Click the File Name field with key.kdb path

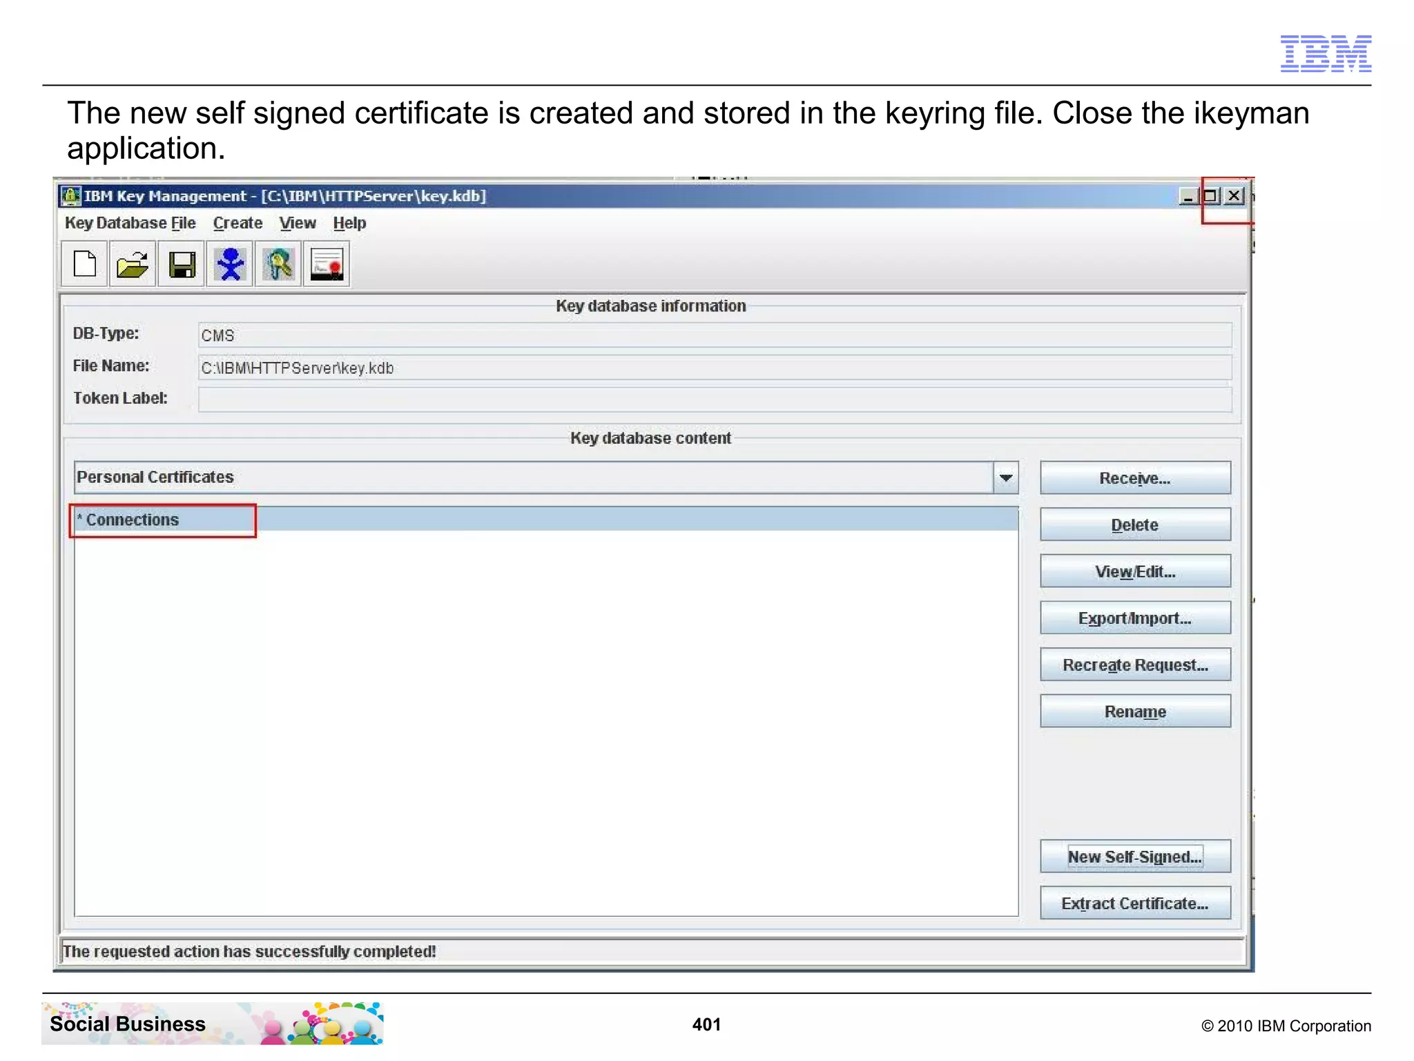point(715,367)
